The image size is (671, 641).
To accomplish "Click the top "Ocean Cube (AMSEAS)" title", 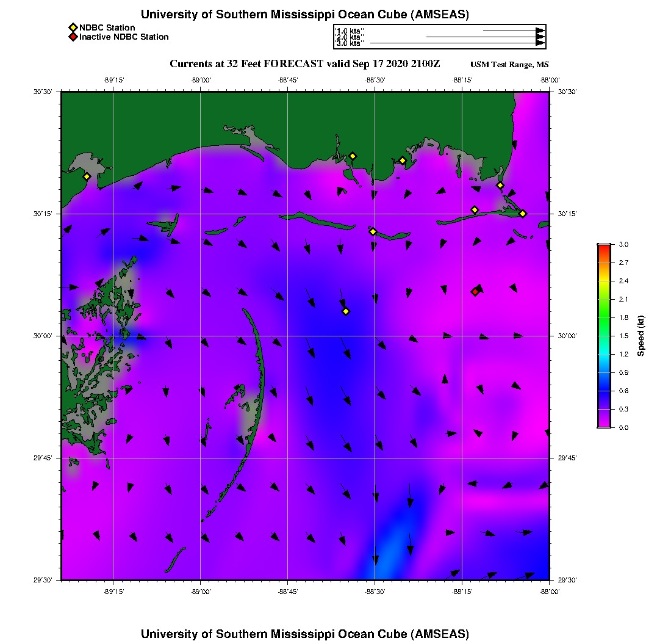I will (x=305, y=15).
